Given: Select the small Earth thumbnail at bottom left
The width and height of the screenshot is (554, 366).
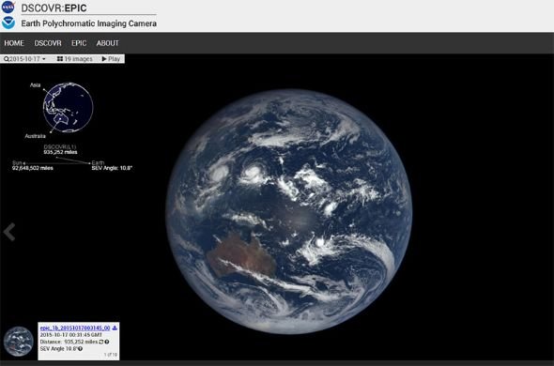Looking at the screenshot, I should coord(19,341).
